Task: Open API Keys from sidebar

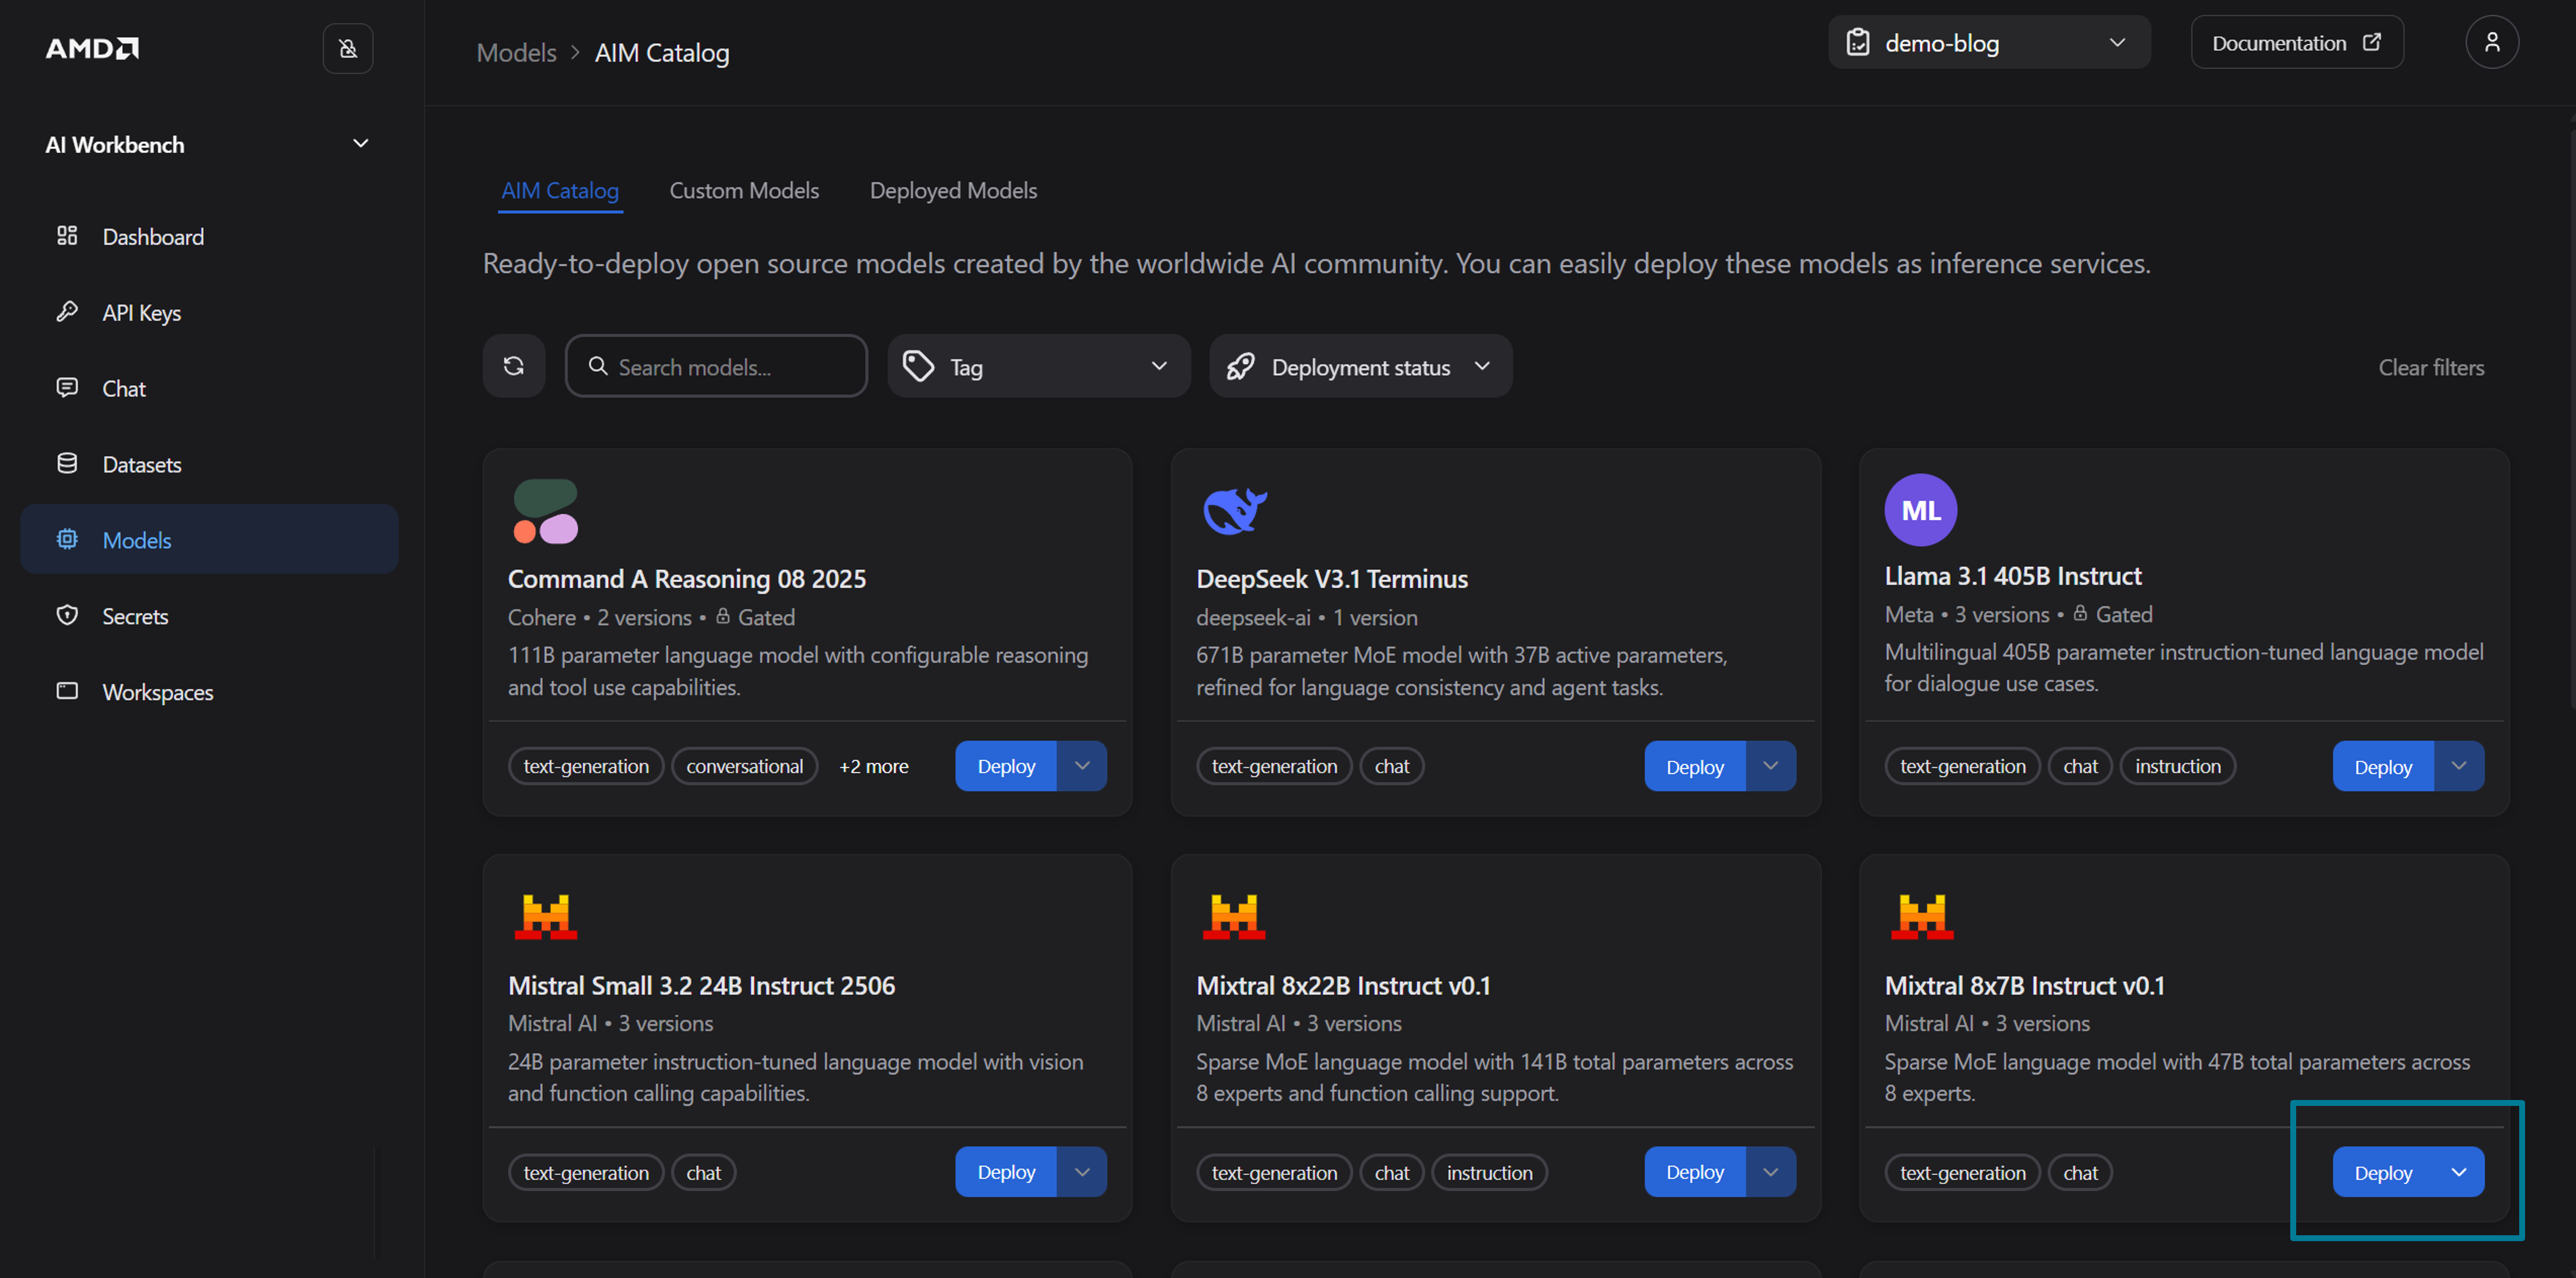Action: [x=141, y=313]
